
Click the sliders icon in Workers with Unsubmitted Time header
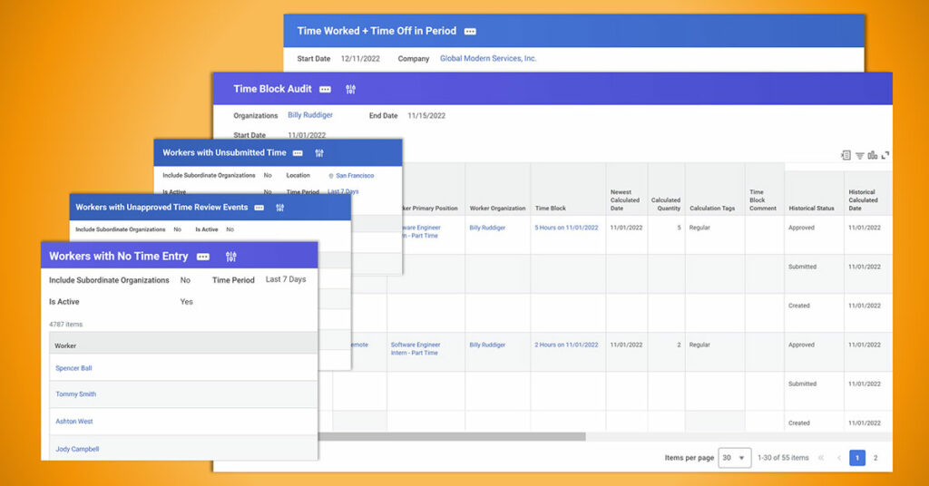(x=319, y=153)
